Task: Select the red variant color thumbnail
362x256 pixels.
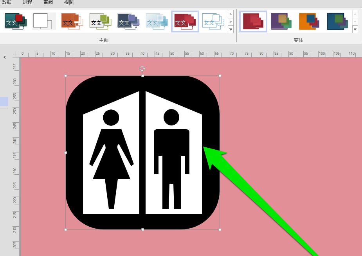Action: tap(252, 21)
